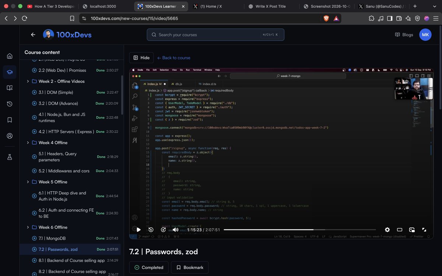Switch to the Screenshot 2026-10-0 tab

[x=327, y=6]
